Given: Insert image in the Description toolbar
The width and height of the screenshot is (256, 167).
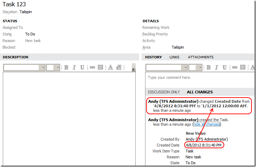Looking at the screenshot, I should click(x=100, y=67).
